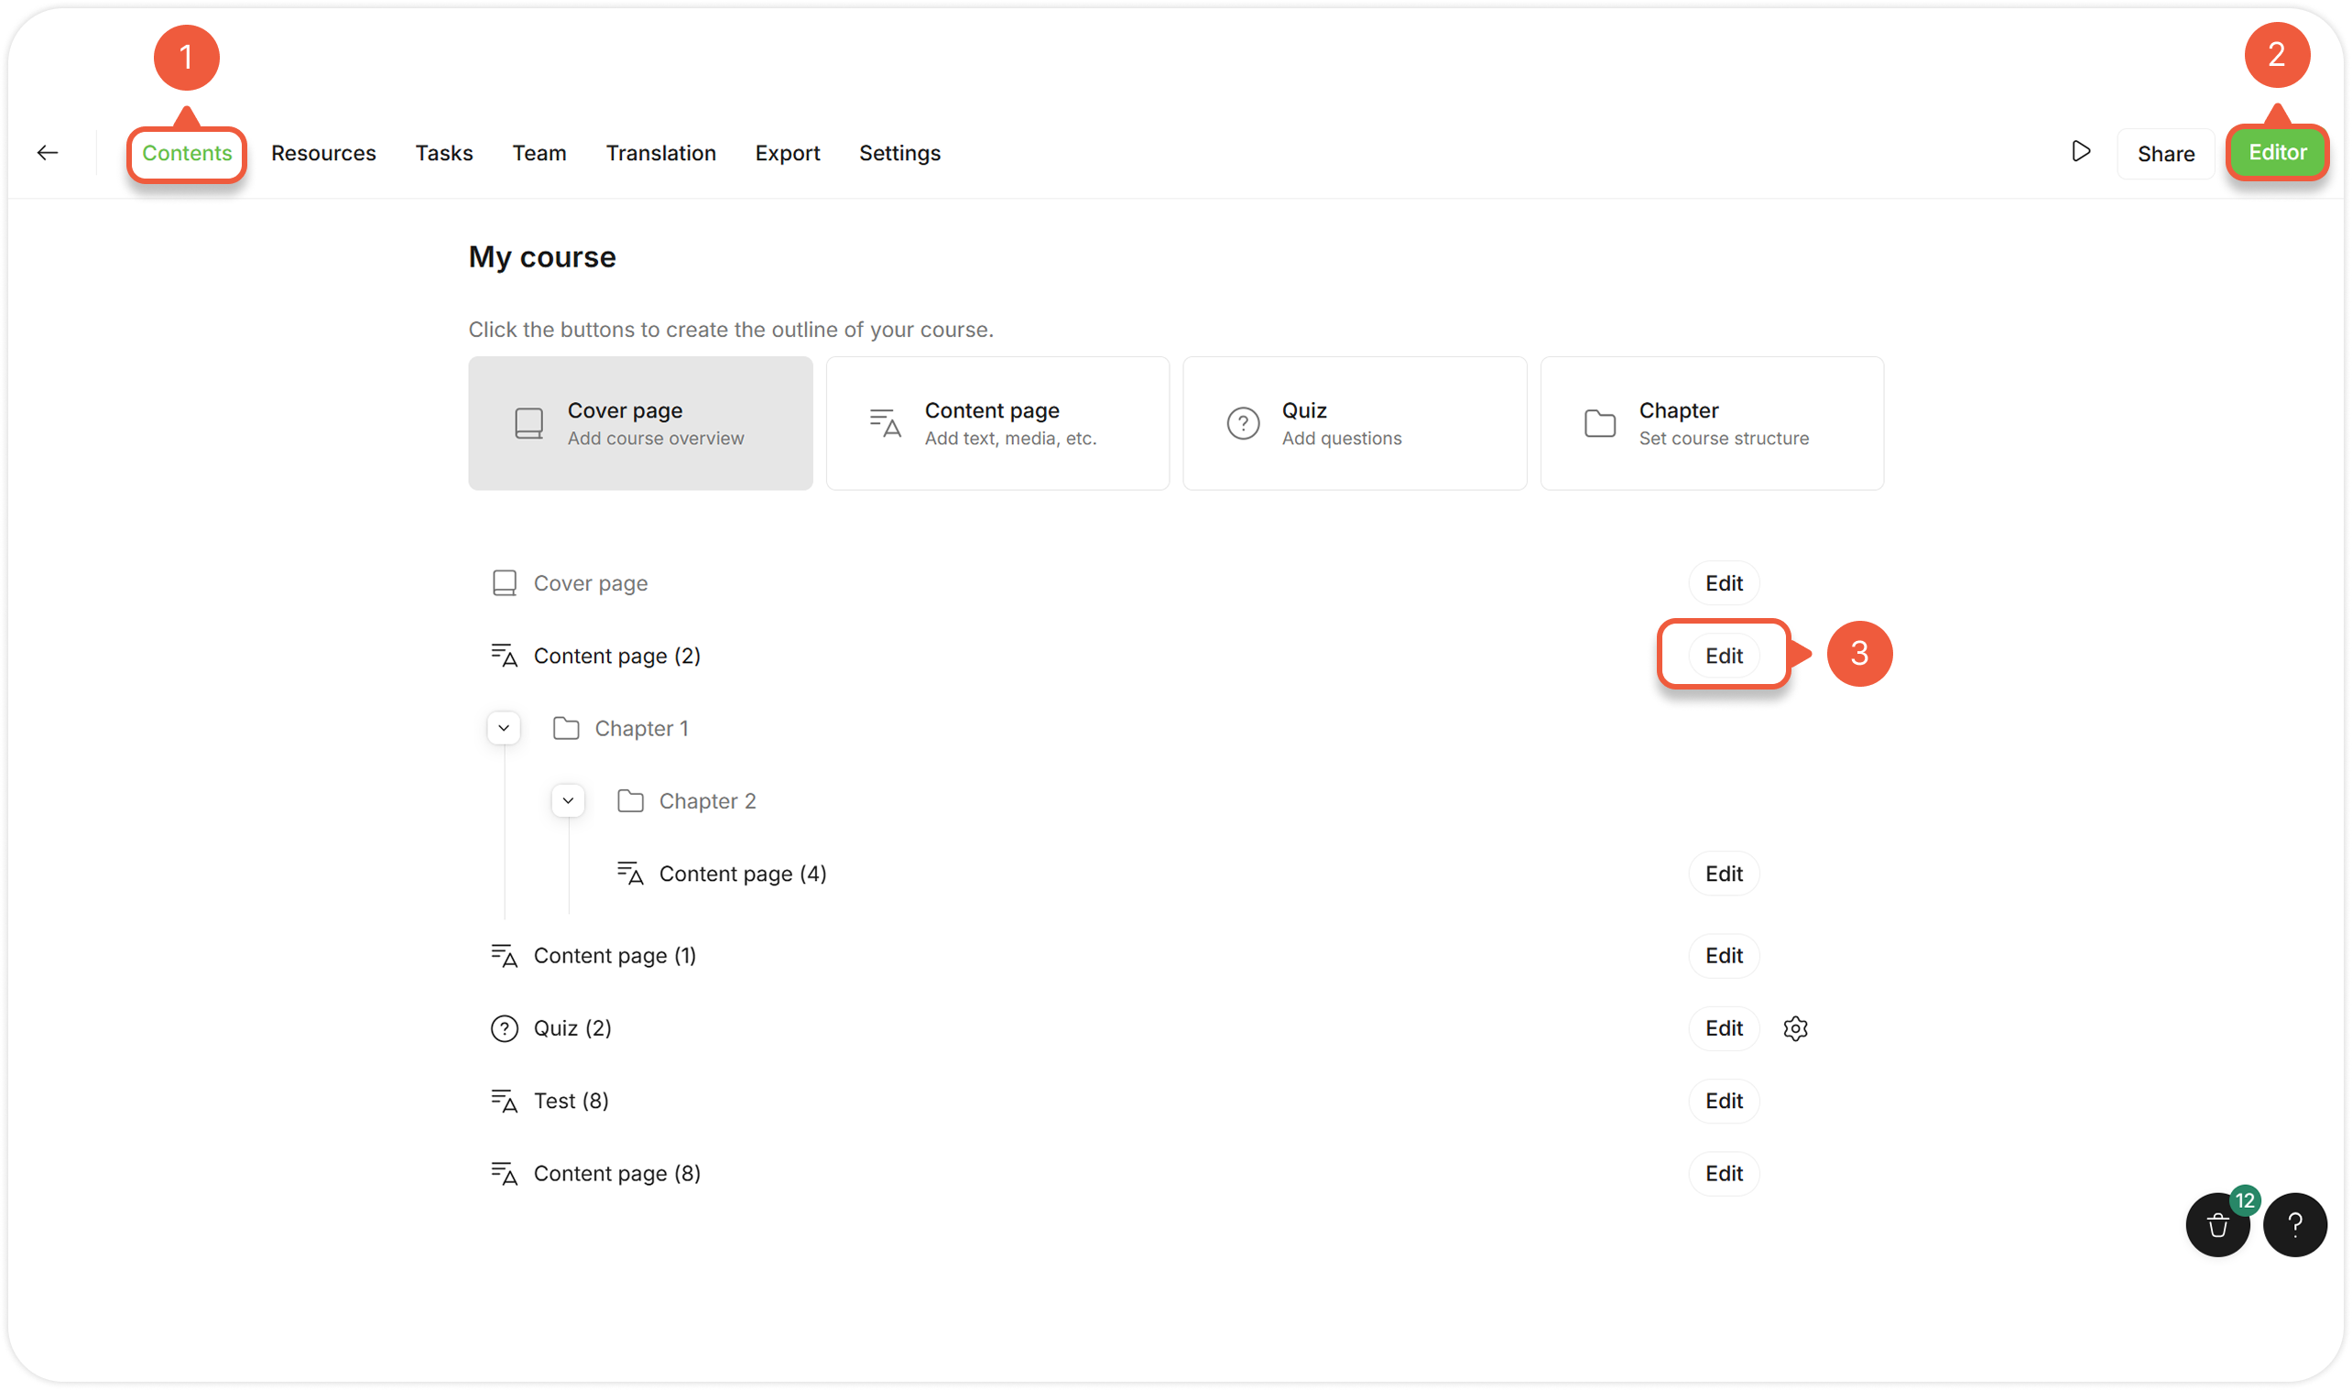Collapse the Chapter 2 chevron
Image resolution: width=2352 pixels, height=1390 pixels.
568,801
